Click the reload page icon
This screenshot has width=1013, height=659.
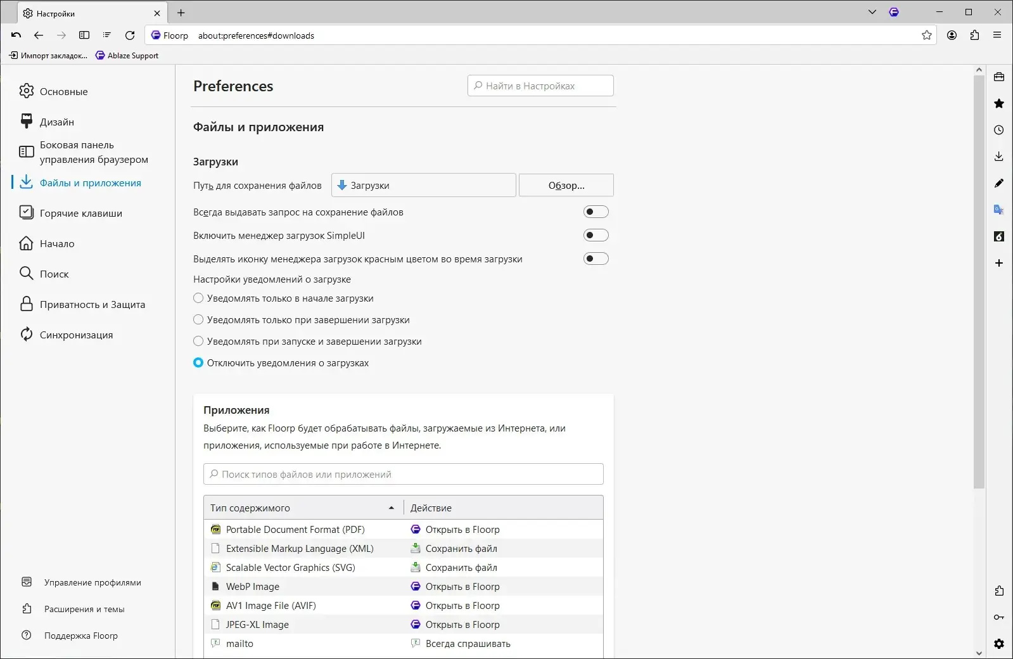[130, 35]
